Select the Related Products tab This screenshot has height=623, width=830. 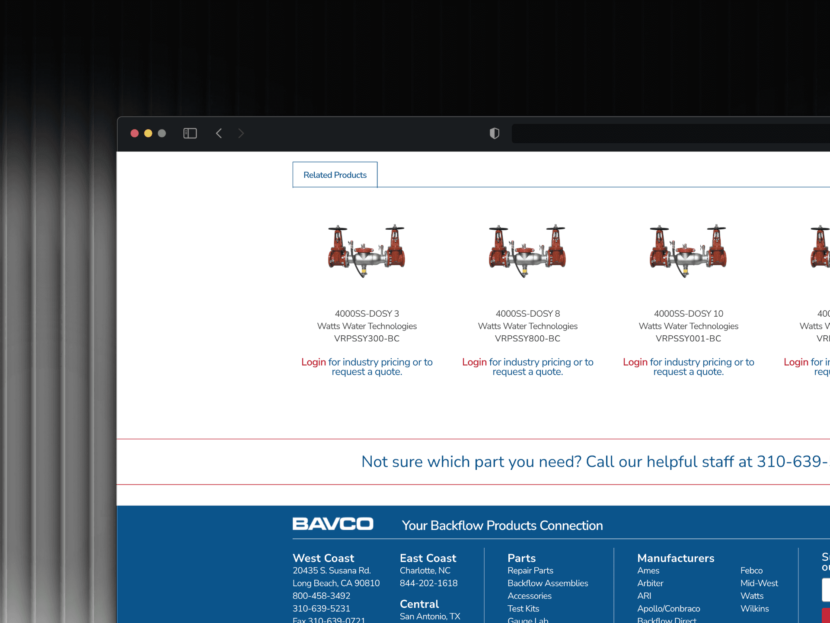pyautogui.click(x=335, y=175)
